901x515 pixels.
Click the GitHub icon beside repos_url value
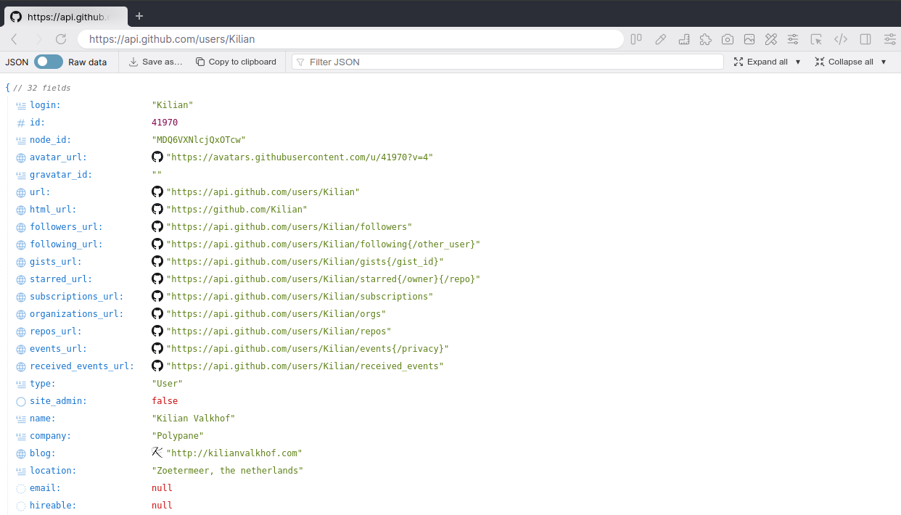(157, 331)
